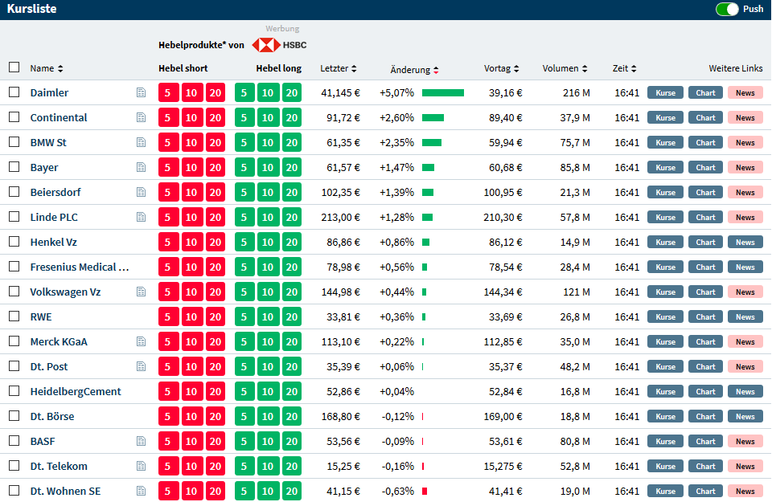Check the BASF row checkbox
The image size is (772, 502).
(x=14, y=440)
